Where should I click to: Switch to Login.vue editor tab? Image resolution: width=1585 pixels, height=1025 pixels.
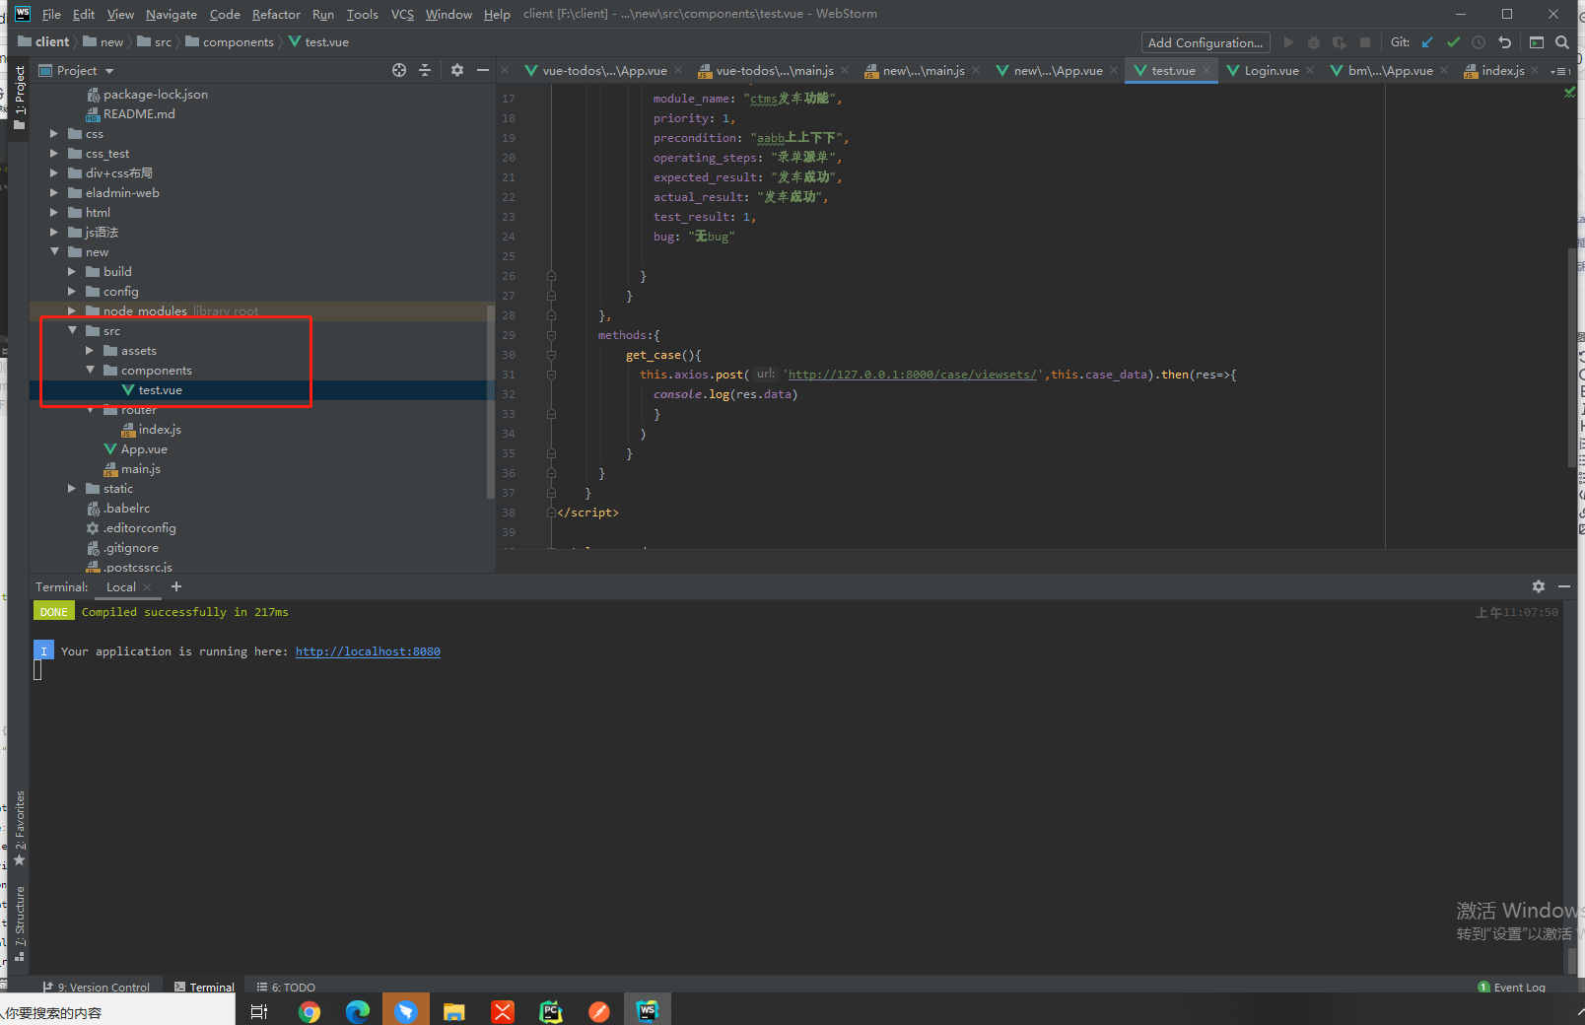pyautogui.click(x=1271, y=71)
